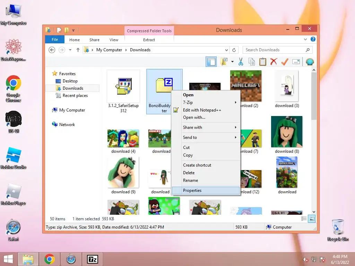Click the scissors Cut toolbar icon

click(241, 62)
